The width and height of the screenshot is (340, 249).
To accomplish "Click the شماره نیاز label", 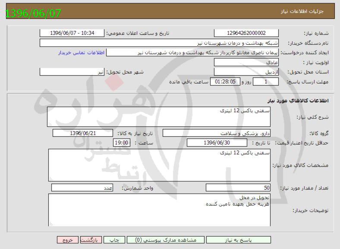I will (x=316, y=33).
